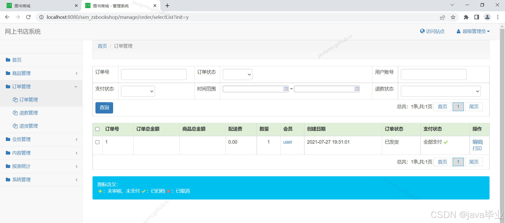
Task: Open 订单管理 submenu item in sidebar
Action: pyautogui.click(x=28, y=100)
